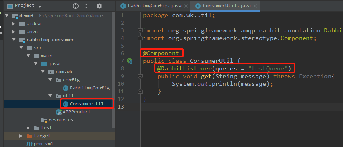
Task: Fold the imports block at line 3
Action: tap(140, 30)
